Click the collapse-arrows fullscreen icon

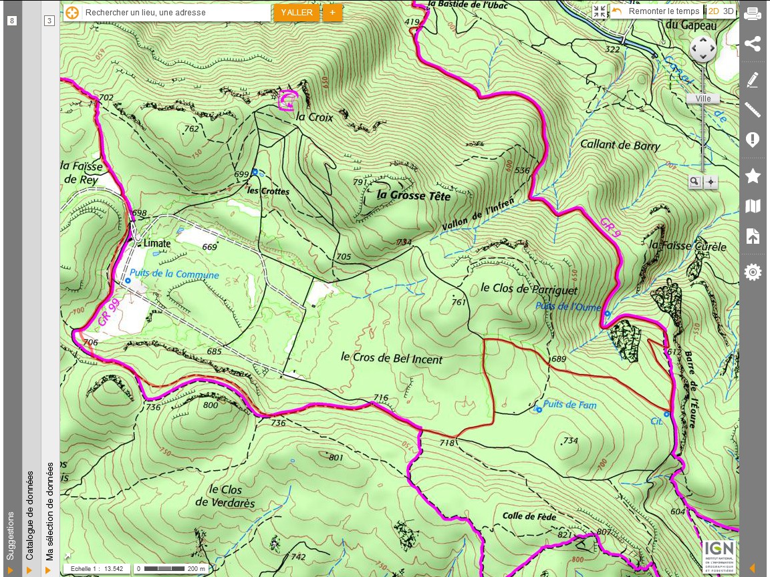[599, 11]
